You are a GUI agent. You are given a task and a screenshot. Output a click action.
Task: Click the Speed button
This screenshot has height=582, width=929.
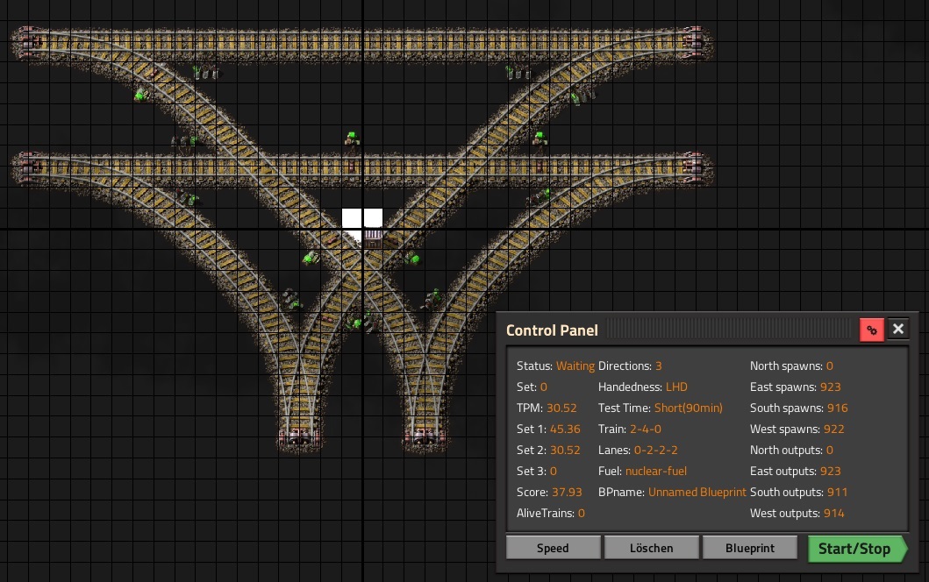pos(553,548)
